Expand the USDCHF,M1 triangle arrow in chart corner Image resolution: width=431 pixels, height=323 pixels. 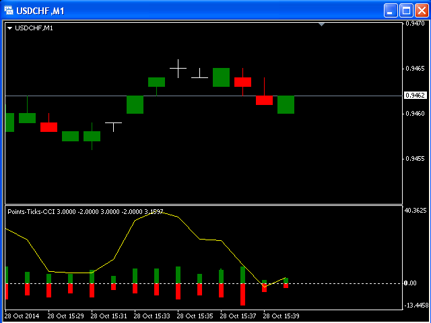(x=9, y=28)
